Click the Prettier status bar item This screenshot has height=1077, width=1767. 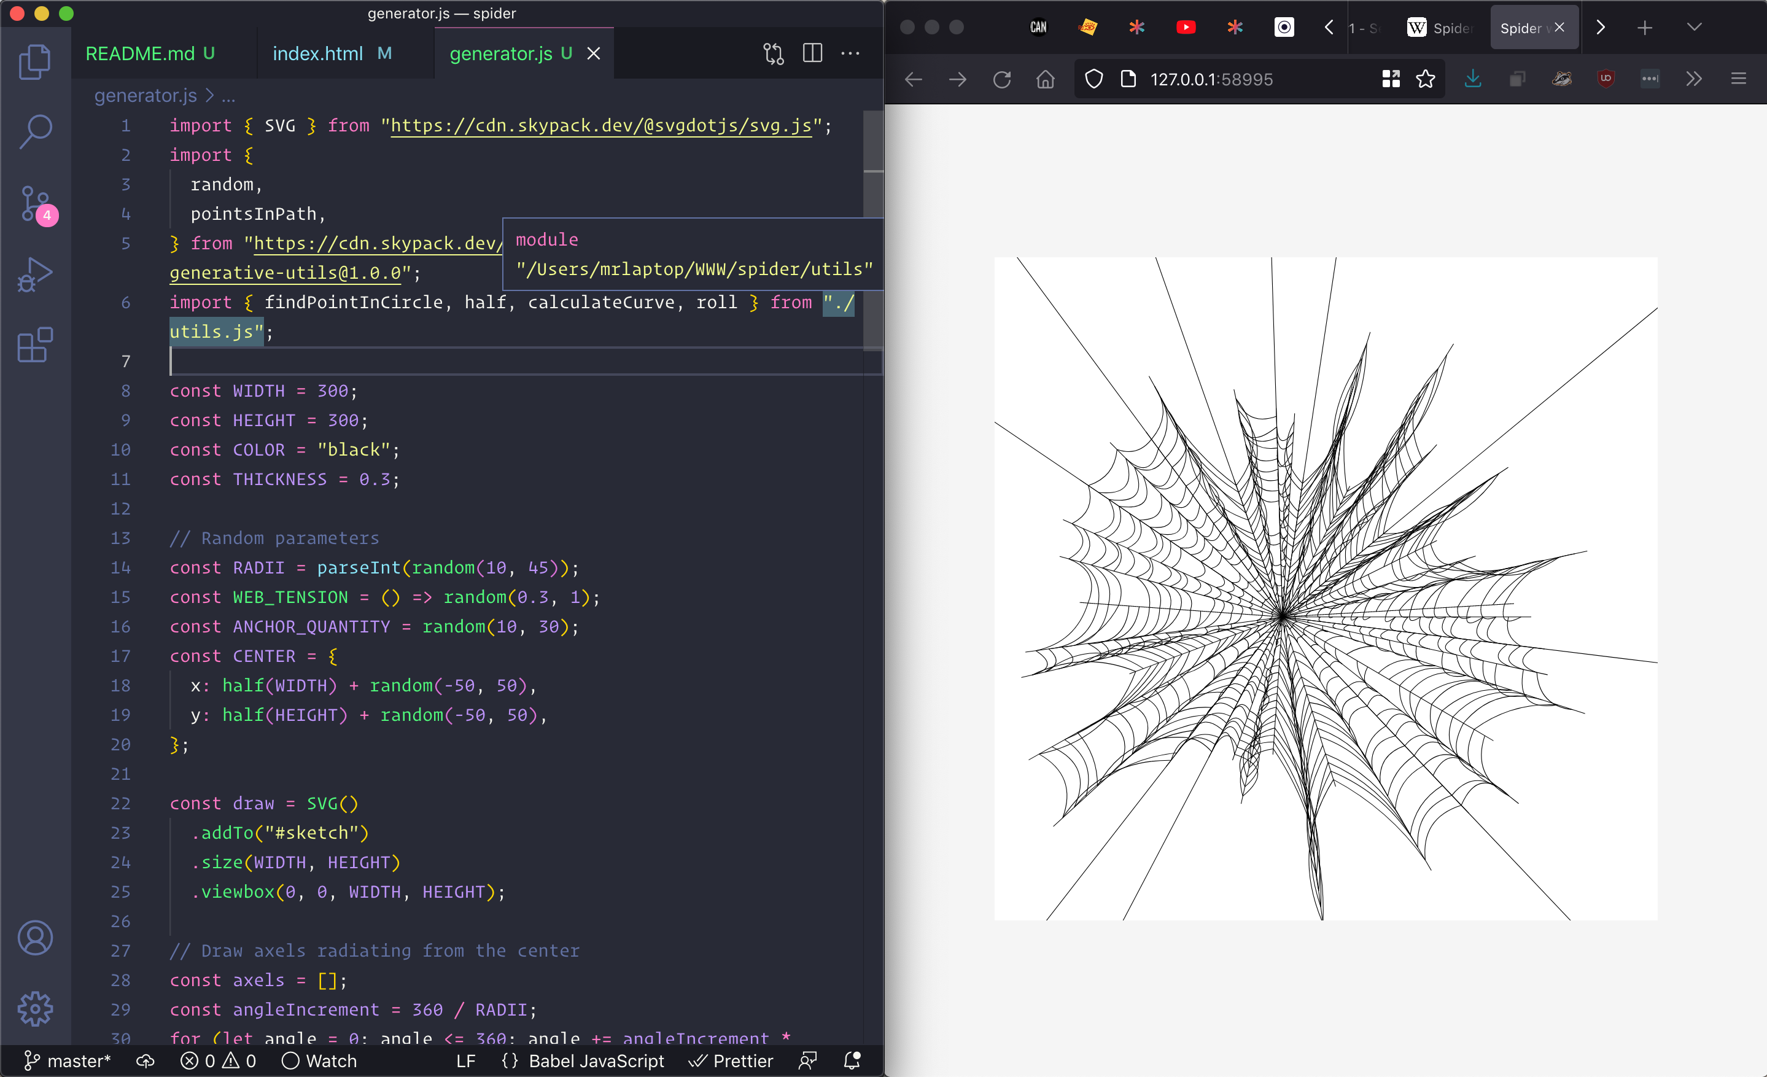[731, 1060]
